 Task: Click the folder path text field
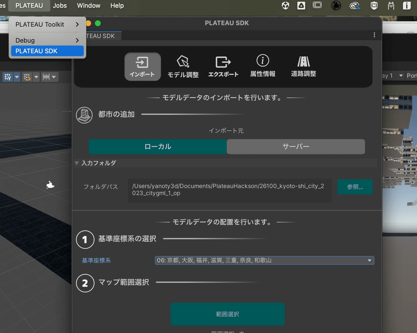[x=229, y=190]
